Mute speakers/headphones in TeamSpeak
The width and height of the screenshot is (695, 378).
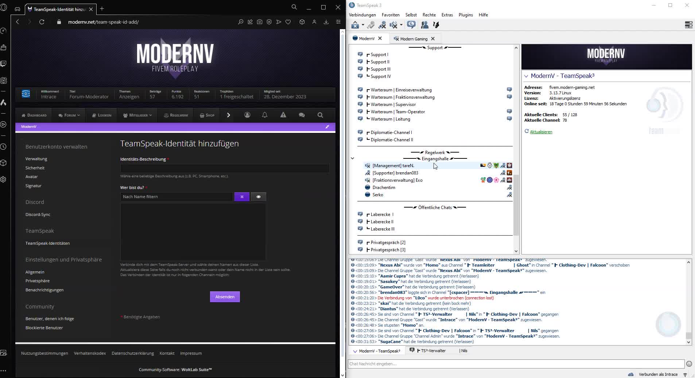tap(394, 25)
